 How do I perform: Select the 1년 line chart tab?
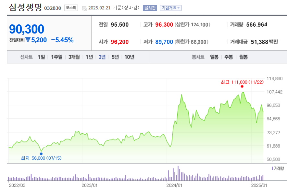pyautogui.click(x=89, y=57)
